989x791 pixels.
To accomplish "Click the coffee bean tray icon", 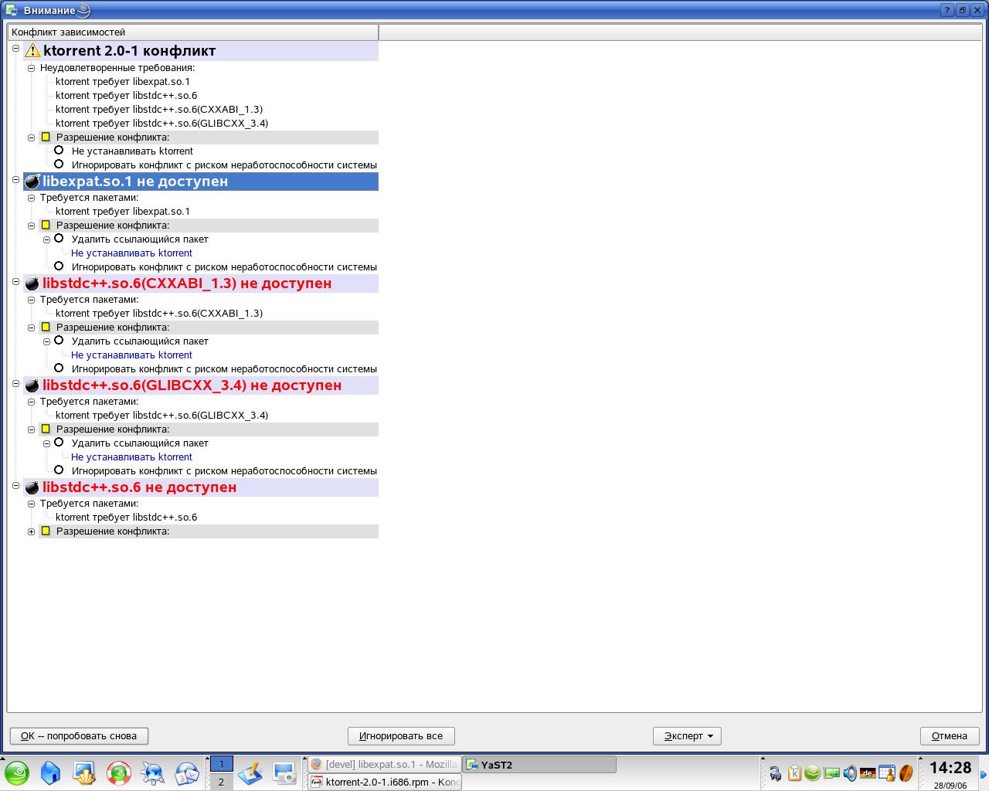I will [906, 772].
